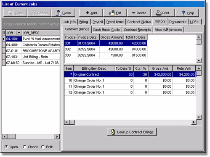Click the invoice list scroll down arrow

[199, 60]
